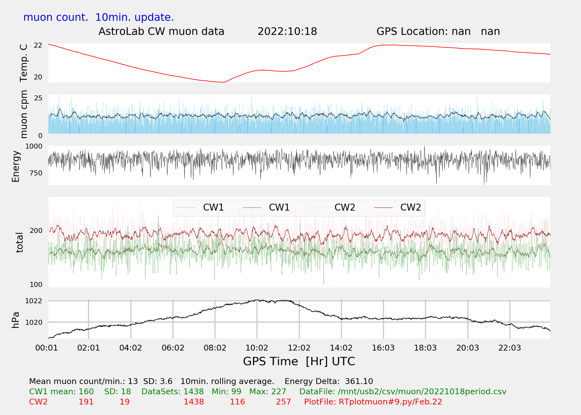Click the 16:03 time axis tick label
581x415 pixels.
(383, 348)
